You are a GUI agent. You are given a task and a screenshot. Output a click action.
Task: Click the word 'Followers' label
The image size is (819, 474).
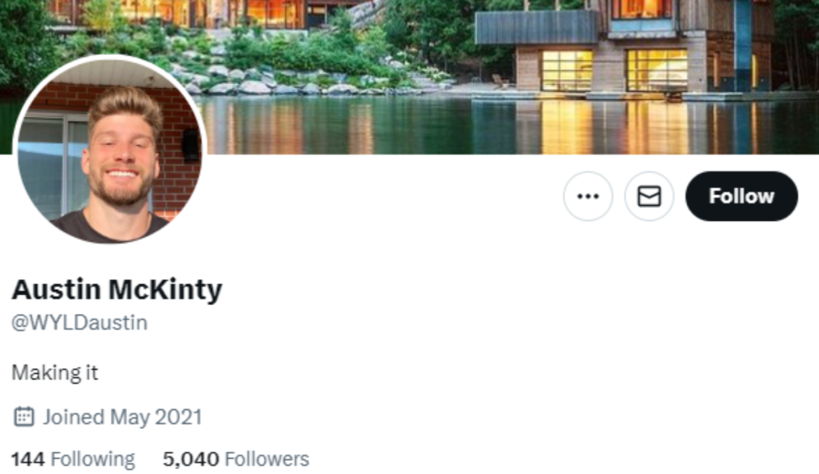[x=267, y=459]
